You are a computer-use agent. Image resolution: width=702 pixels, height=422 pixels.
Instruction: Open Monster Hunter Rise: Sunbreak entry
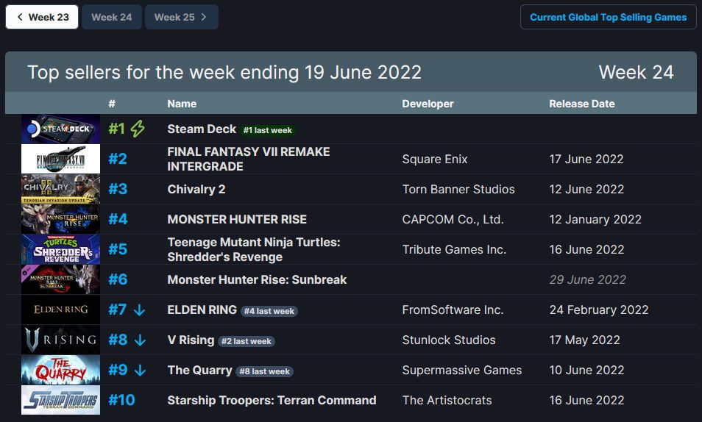point(257,279)
